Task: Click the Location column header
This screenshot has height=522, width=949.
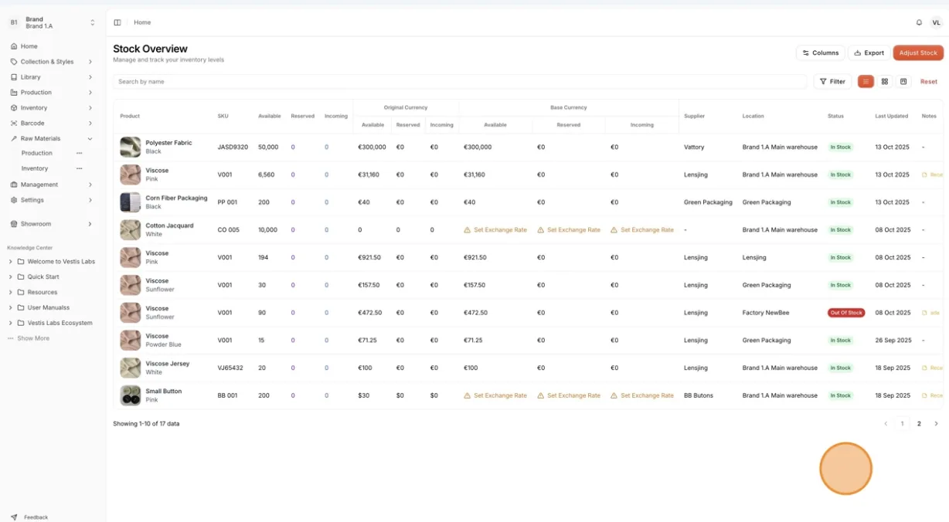Action: (x=753, y=116)
